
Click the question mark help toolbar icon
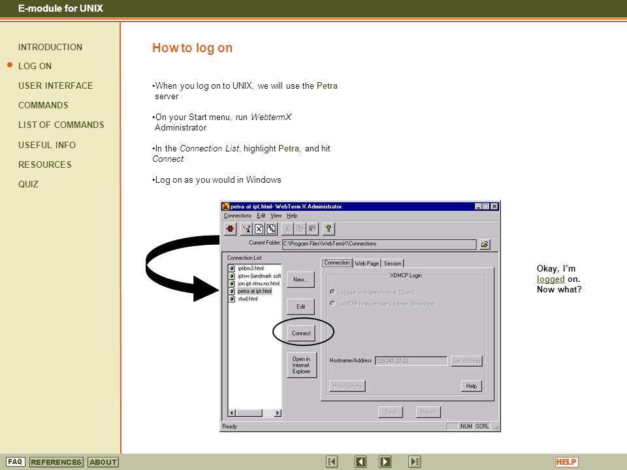coord(329,228)
